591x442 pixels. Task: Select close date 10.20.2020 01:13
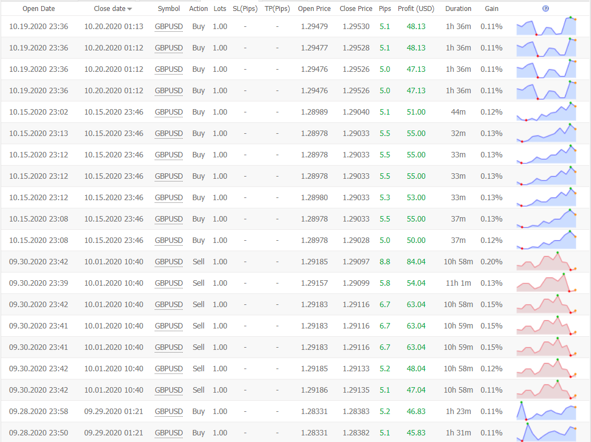(114, 26)
